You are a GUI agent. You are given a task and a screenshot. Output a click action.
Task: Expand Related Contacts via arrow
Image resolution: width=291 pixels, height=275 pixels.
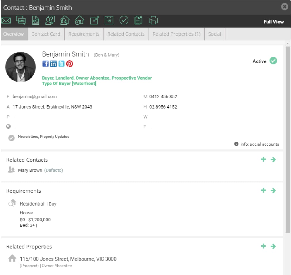click(273, 160)
